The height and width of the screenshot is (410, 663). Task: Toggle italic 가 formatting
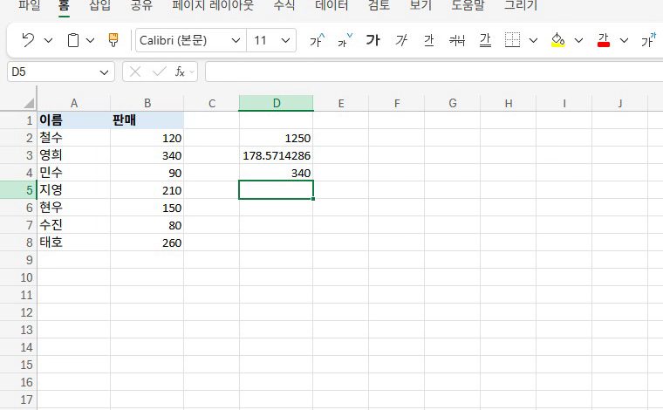401,40
